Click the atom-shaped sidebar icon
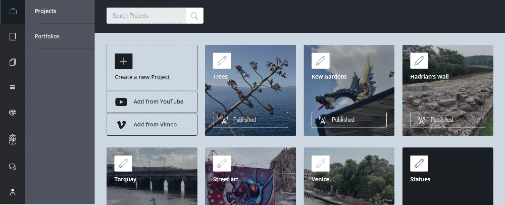 click(x=13, y=139)
